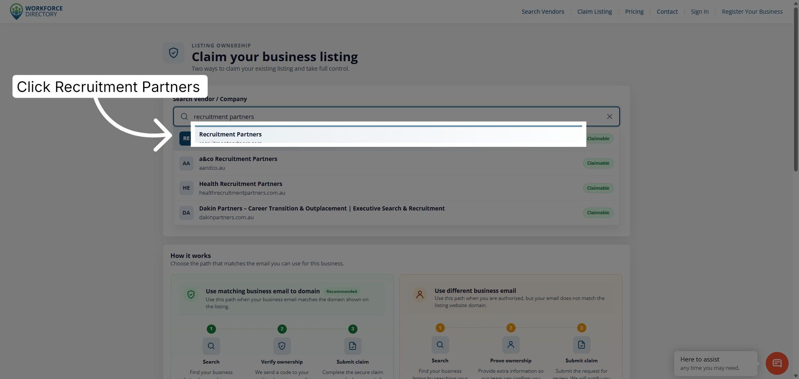Click orange person icon in different email card
The height and width of the screenshot is (379, 799).
(420, 295)
